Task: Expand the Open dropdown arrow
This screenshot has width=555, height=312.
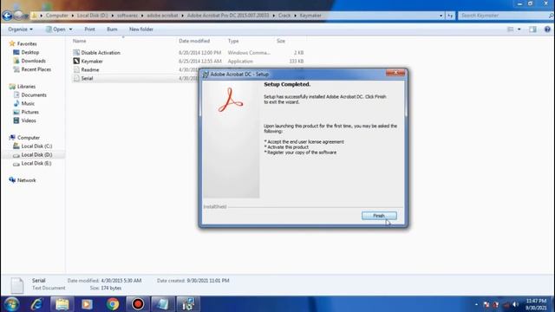Action: [x=70, y=29]
